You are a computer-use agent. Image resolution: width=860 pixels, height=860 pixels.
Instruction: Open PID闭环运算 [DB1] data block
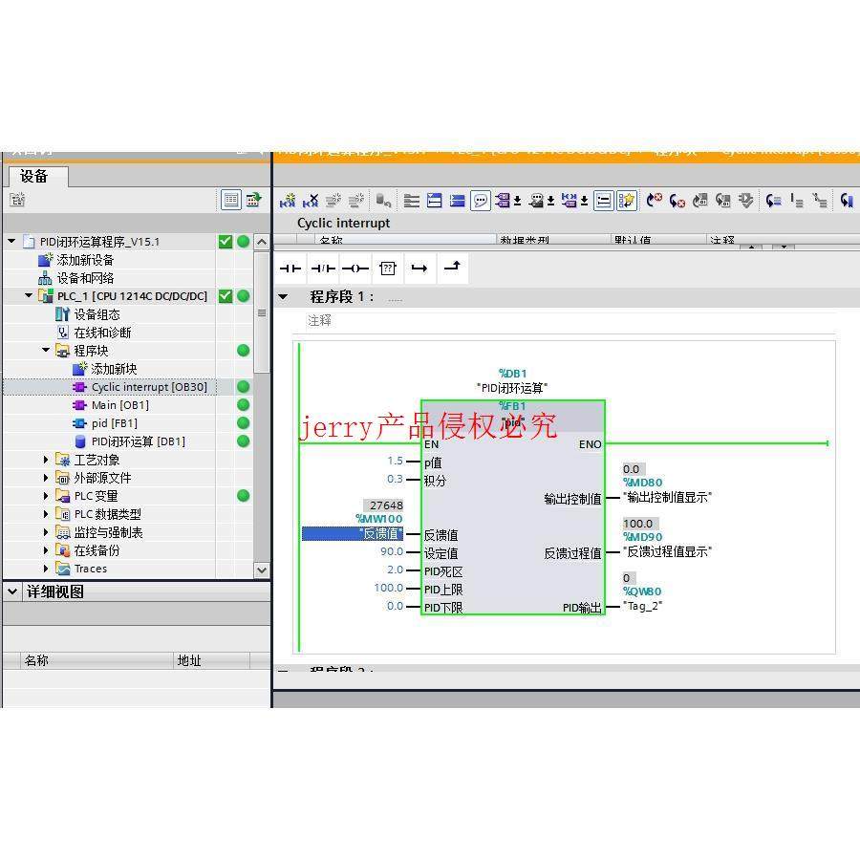[138, 441]
